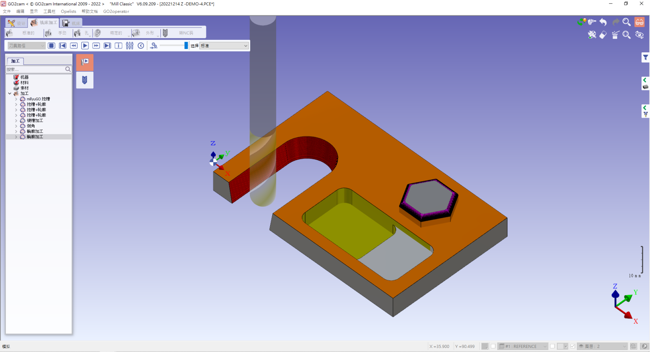Open the 特定的 machining menu
Image resolution: width=650 pixels, height=352 pixels.
[x=111, y=33]
